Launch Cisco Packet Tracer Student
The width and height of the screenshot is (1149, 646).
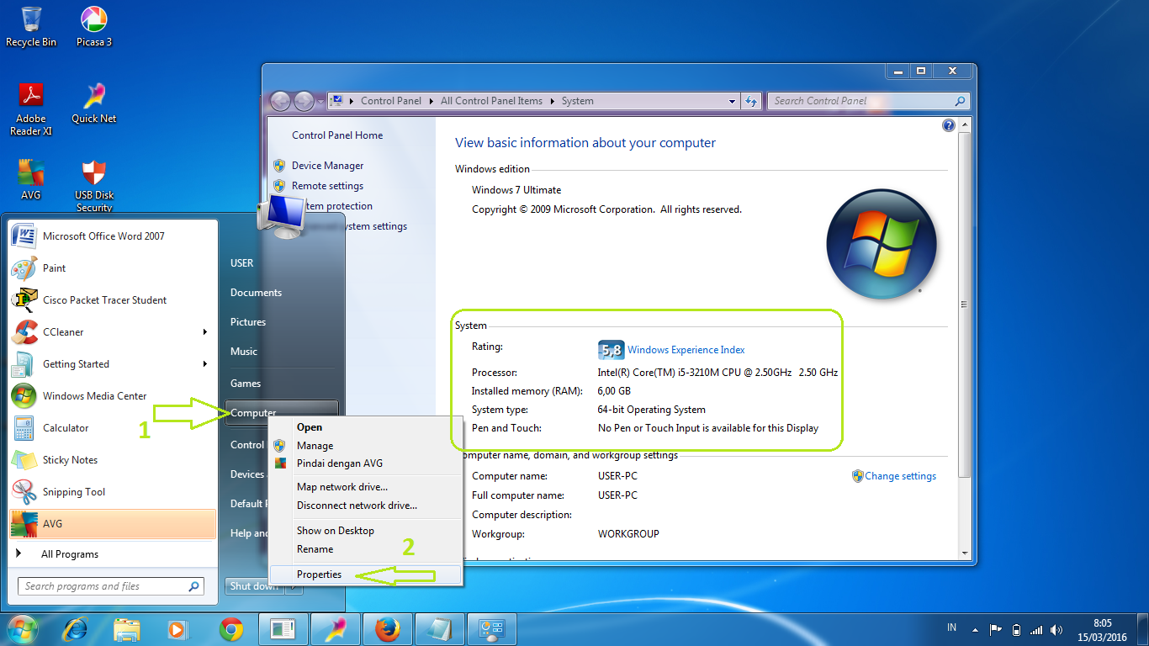tap(113, 300)
